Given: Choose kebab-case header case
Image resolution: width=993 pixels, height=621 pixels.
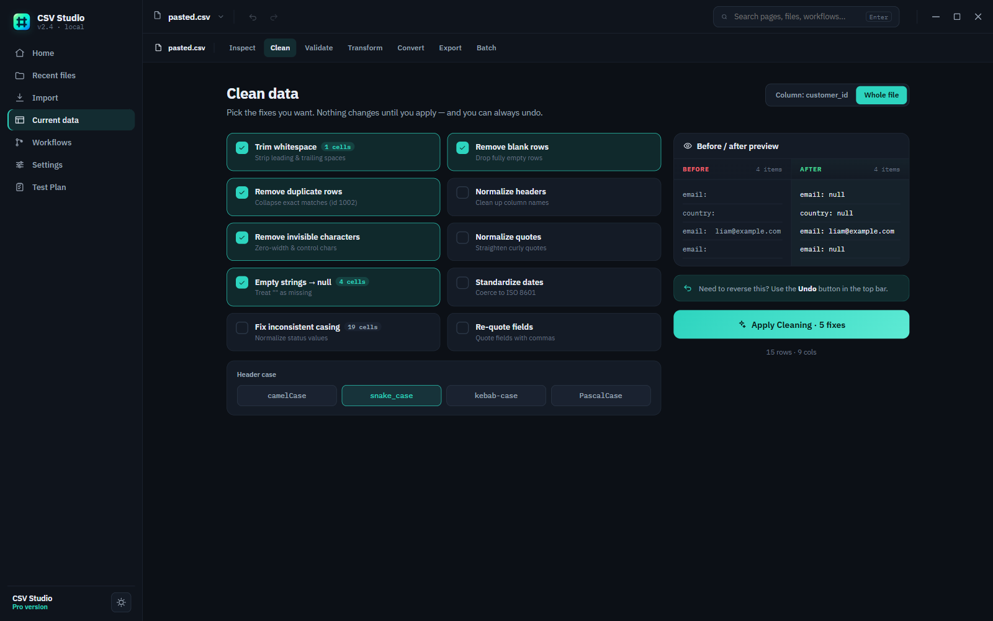Looking at the screenshot, I should (x=496, y=396).
